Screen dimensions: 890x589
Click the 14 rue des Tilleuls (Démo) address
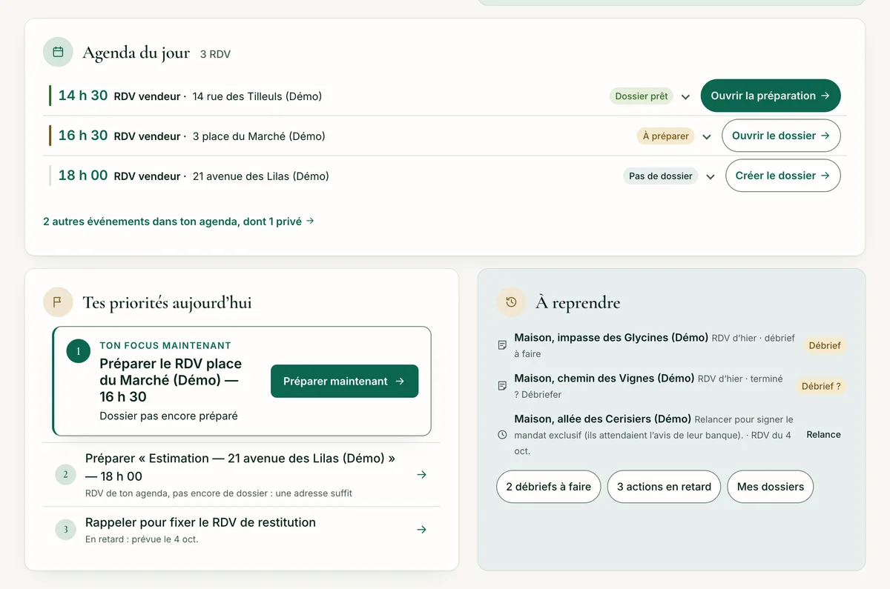(257, 96)
